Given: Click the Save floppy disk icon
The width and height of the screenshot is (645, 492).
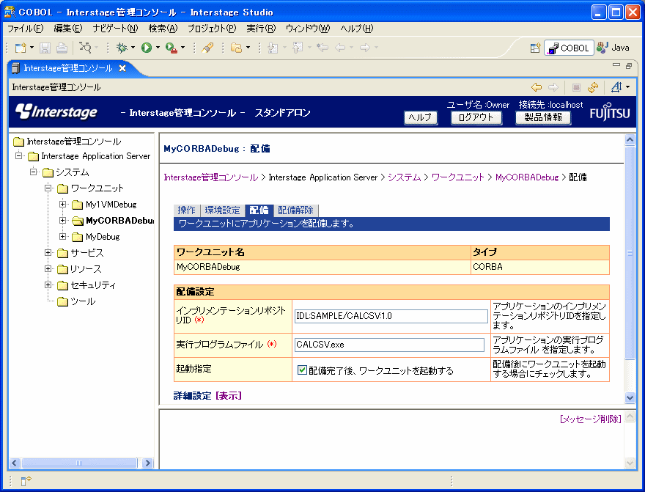Looking at the screenshot, I should pyautogui.click(x=45, y=48).
